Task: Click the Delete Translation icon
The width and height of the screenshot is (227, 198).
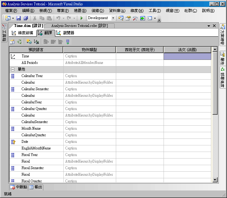Action: [x=36, y=42]
